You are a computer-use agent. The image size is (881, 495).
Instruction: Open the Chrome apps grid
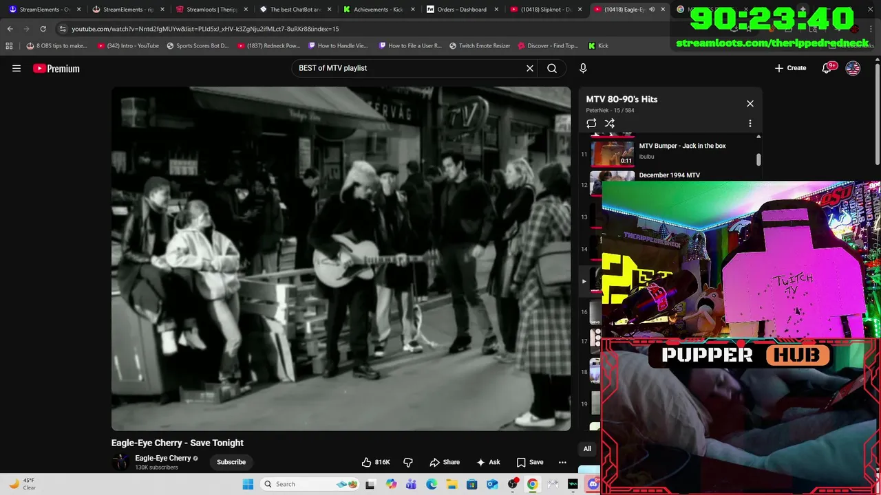pyautogui.click(x=9, y=45)
